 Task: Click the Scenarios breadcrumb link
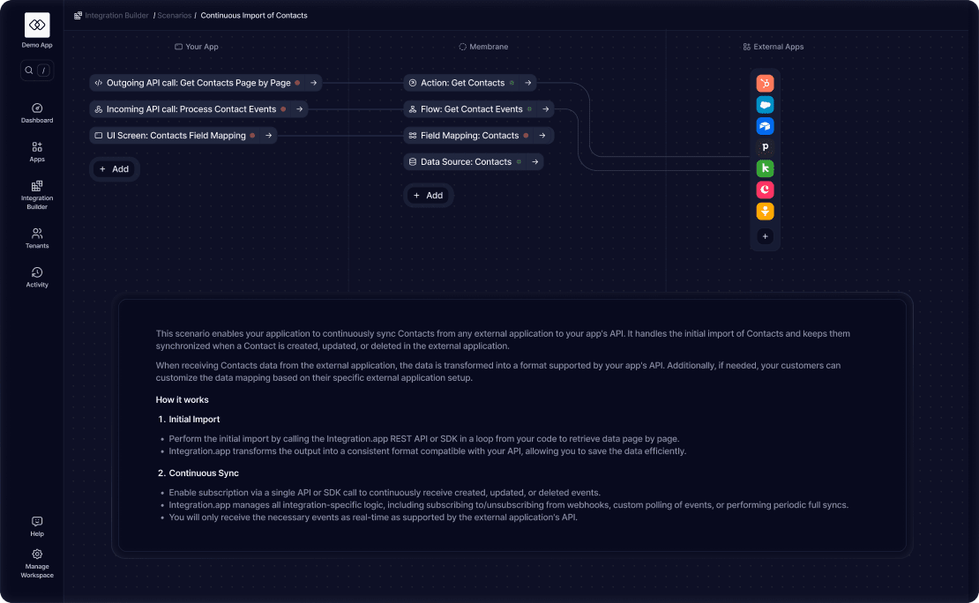[175, 16]
